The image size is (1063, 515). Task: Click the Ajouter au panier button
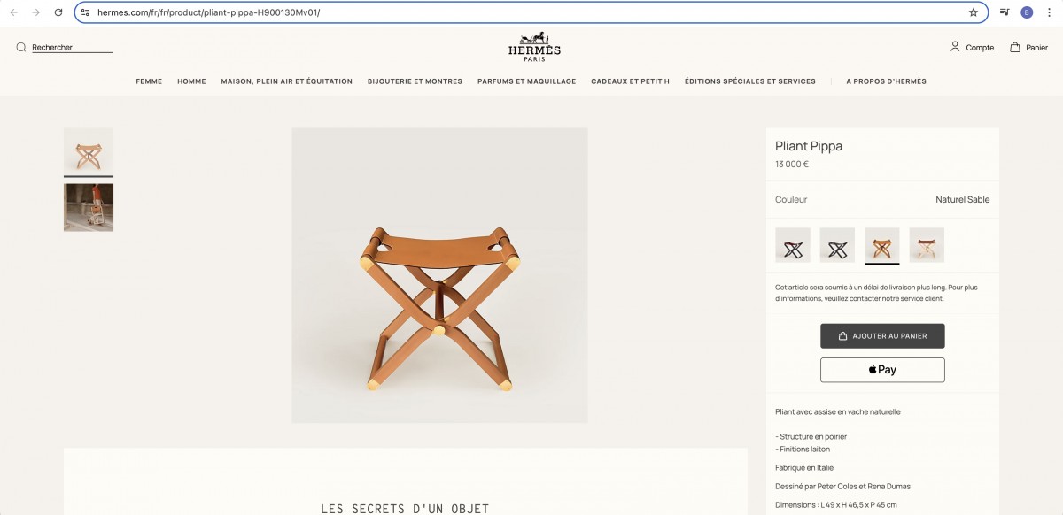pos(882,336)
